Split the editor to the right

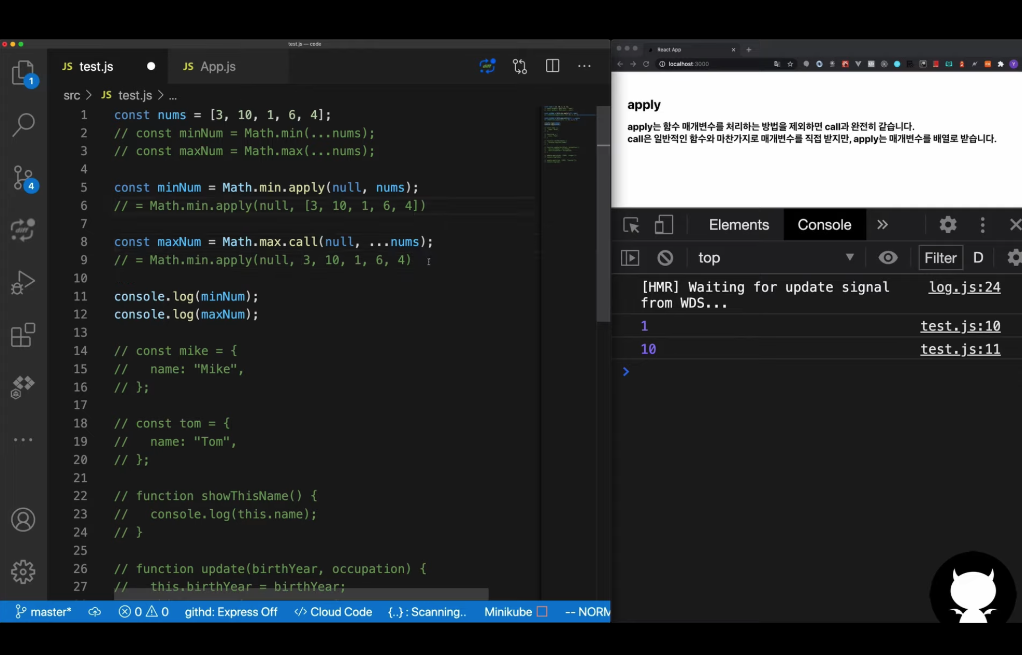pyautogui.click(x=553, y=66)
